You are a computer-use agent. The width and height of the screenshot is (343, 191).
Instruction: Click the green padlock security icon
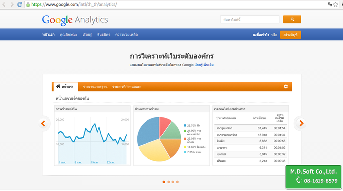pyautogui.click(x=28, y=4)
